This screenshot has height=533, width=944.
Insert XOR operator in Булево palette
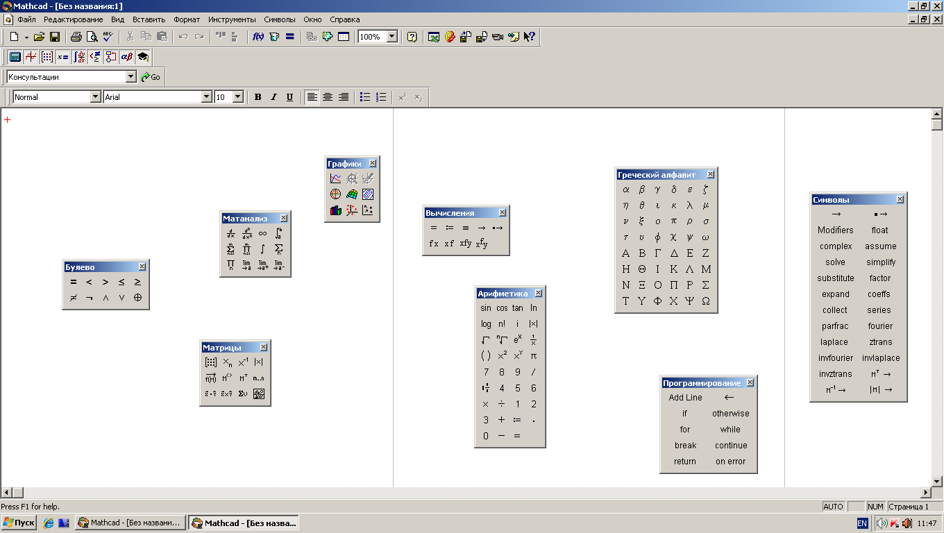coord(137,298)
